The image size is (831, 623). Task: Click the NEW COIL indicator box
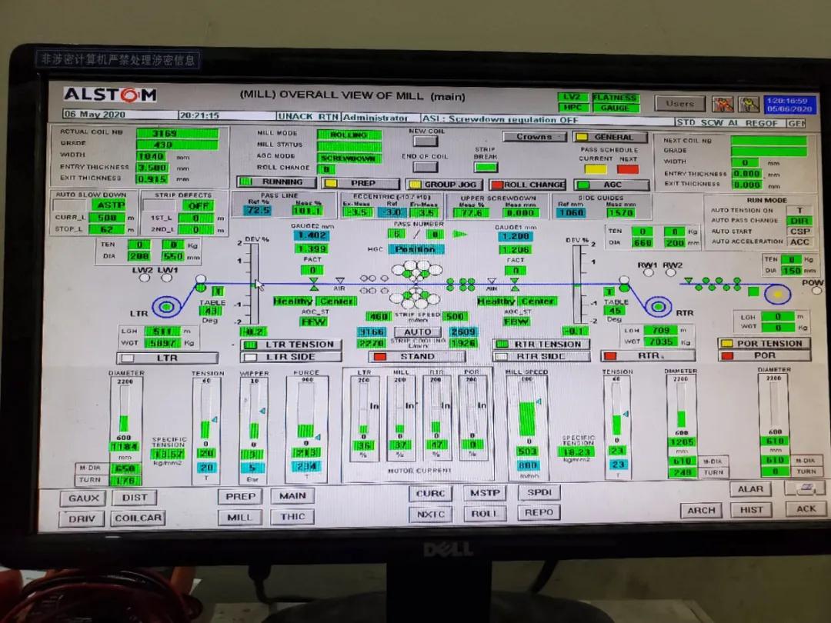pos(426,142)
